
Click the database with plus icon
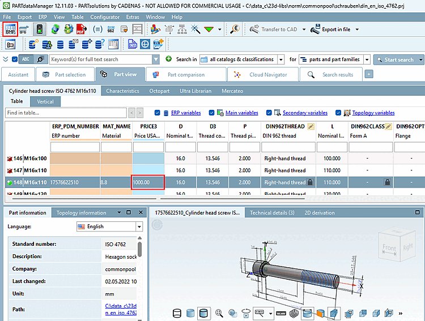87,44
